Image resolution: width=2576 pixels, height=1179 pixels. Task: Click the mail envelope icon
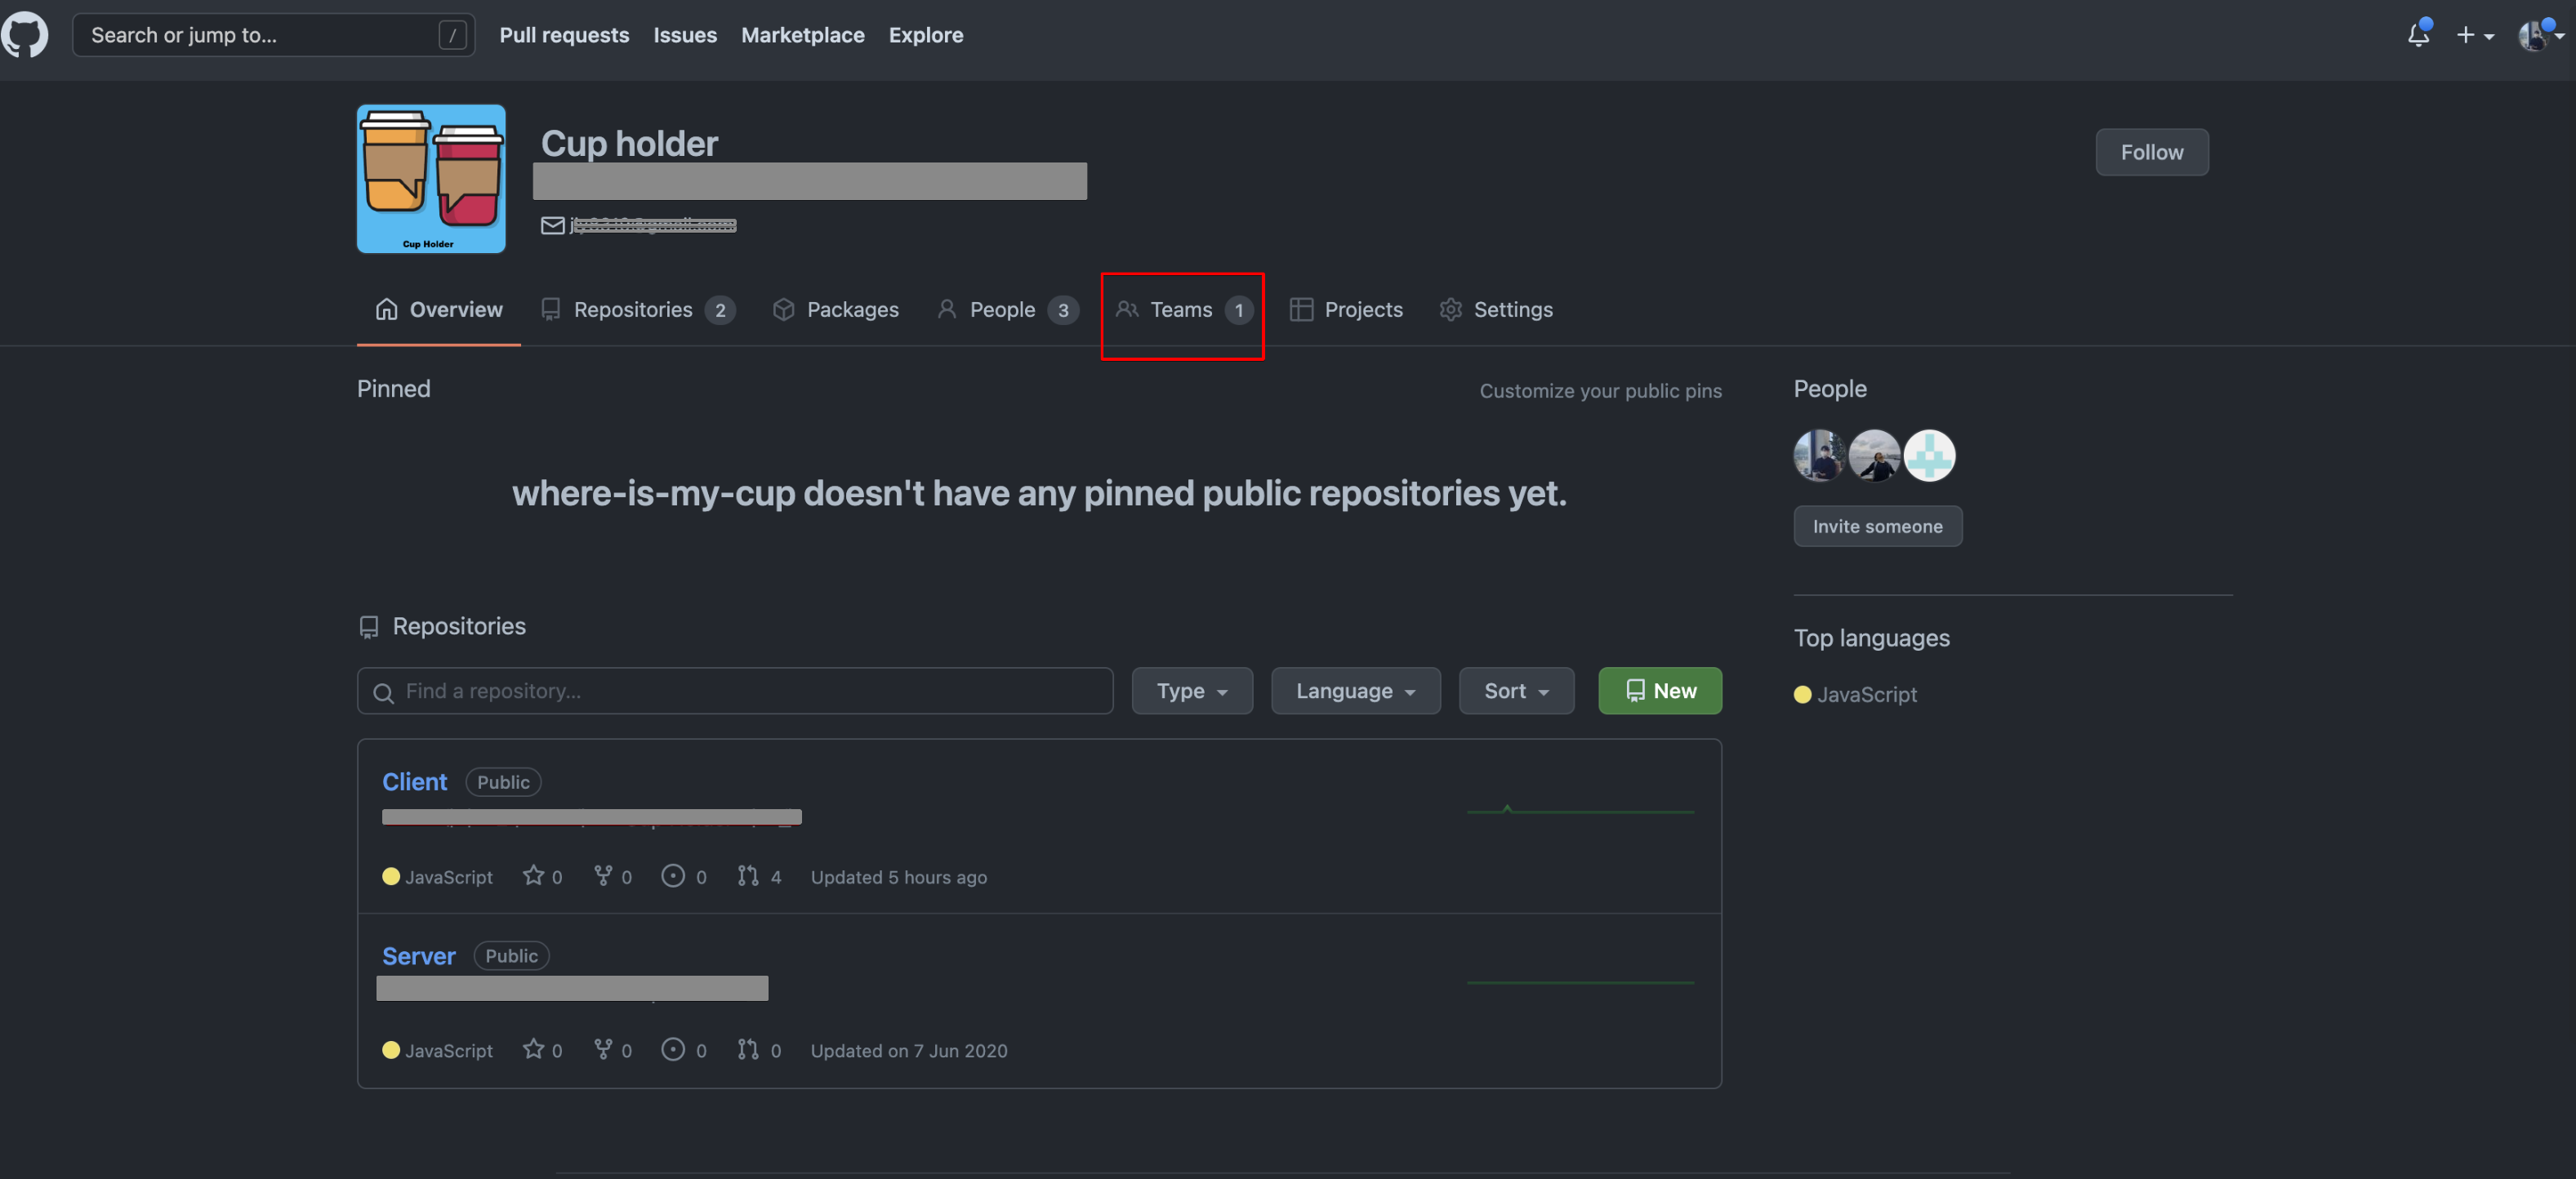(x=553, y=226)
